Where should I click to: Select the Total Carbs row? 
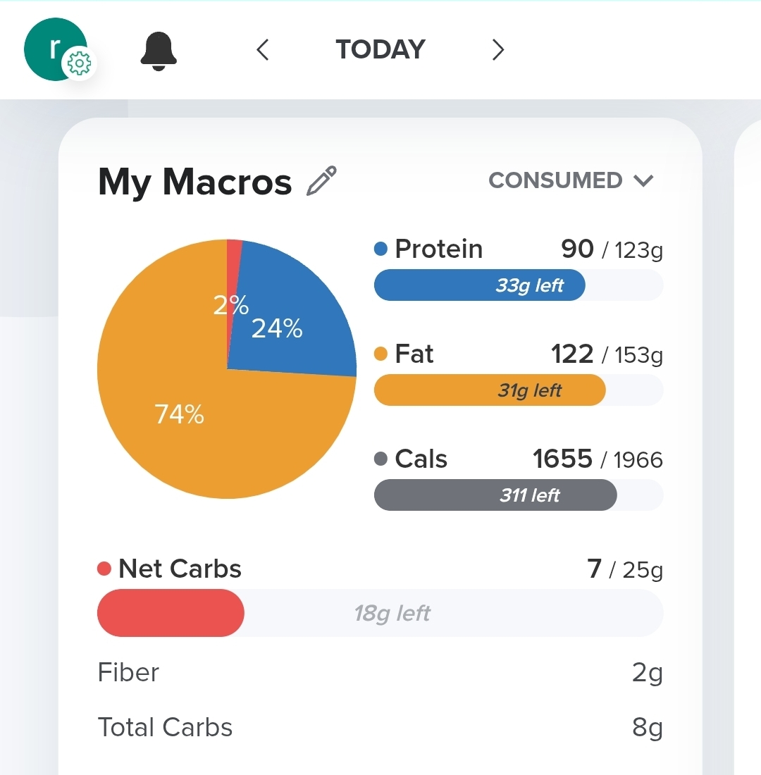tap(380, 727)
